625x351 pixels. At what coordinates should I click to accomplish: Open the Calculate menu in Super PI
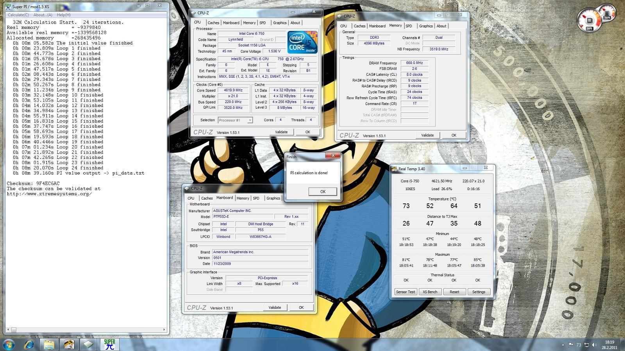point(18,15)
